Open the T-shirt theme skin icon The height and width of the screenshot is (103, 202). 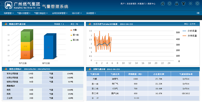point(183,4)
